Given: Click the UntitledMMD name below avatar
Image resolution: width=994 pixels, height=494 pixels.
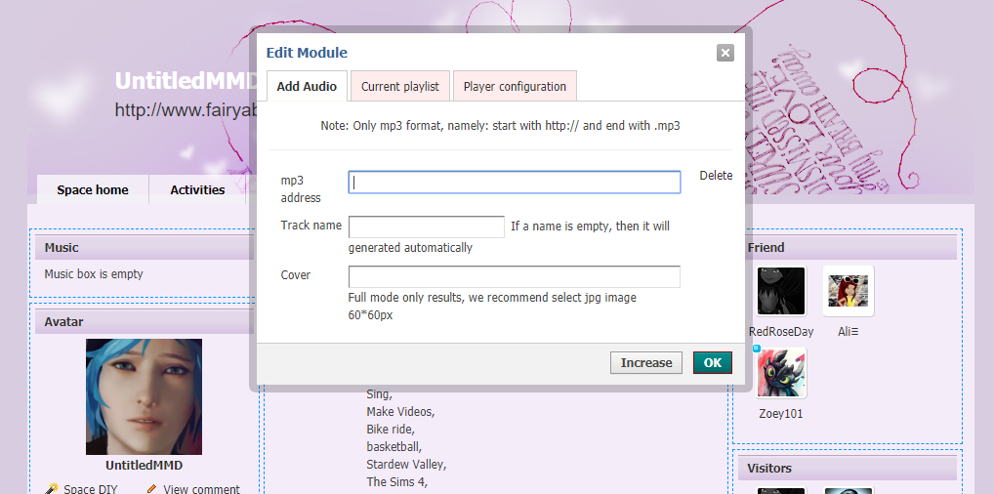Looking at the screenshot, I should 144,466.
